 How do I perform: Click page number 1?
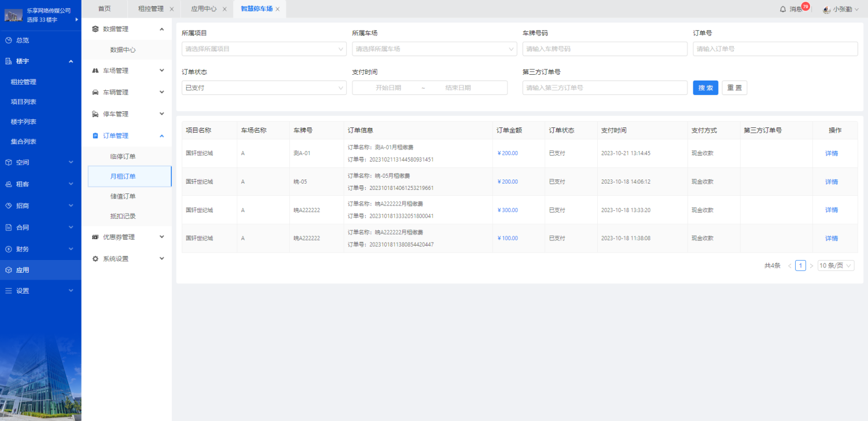tap(800, 266)
